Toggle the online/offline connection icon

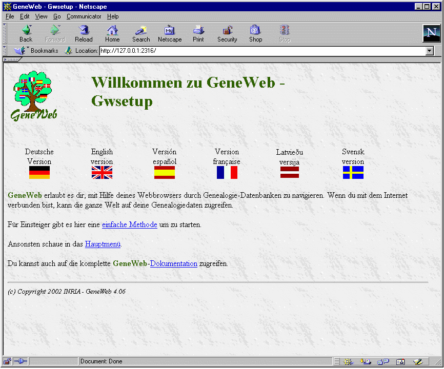point(21,361)
